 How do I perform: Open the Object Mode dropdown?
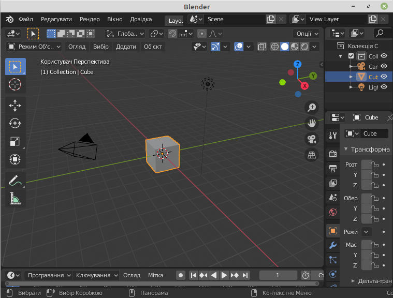[x=34, y=47]
